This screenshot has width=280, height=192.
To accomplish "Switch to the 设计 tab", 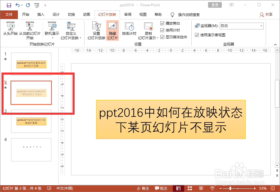I will pos(56,15).
